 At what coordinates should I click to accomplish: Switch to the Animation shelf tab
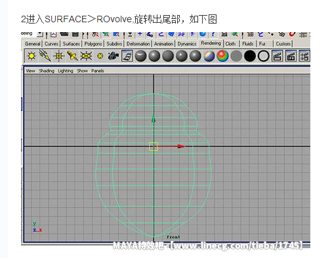[x=163, y=44]
